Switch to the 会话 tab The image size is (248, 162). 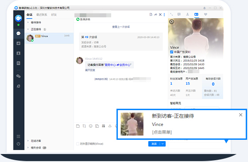click(29, 15)
